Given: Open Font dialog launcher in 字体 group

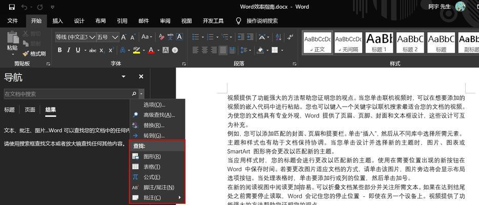Looking at the screenshot, I should [184, 64].
